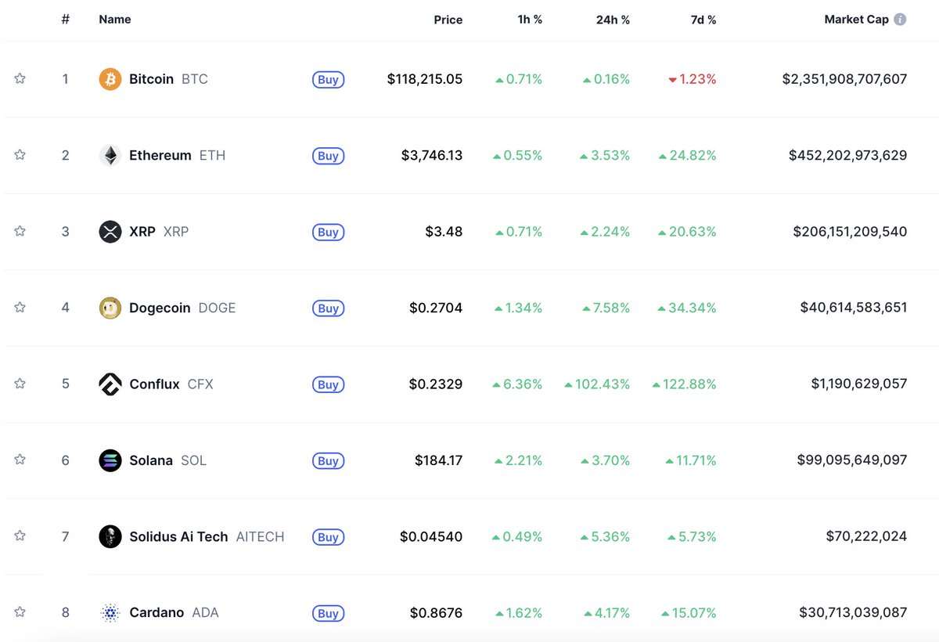The width and height of the screenshot is (939, 642).
Task: Click Buy in the Dogecoin row
Action: [x=329, y=308]
